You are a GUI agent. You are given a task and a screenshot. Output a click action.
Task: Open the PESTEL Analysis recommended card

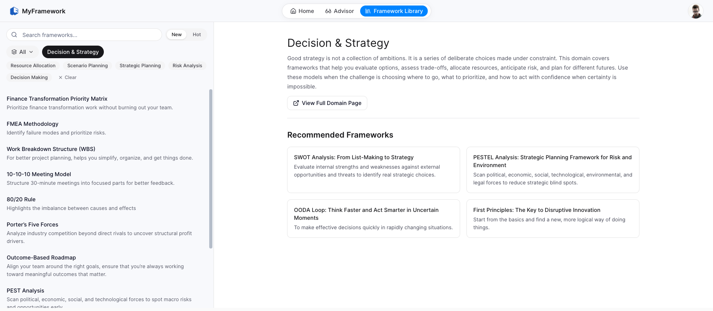point(553,170)
